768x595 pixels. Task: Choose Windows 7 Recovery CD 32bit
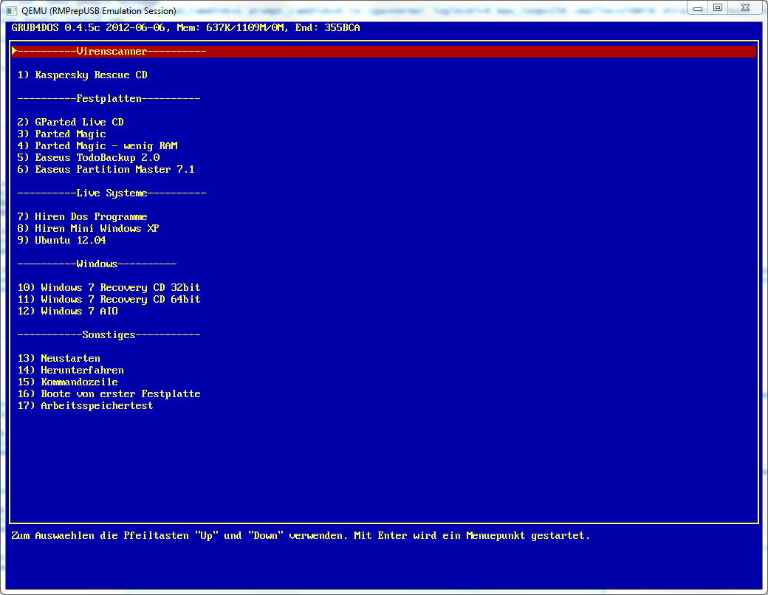tap(109, 287)
